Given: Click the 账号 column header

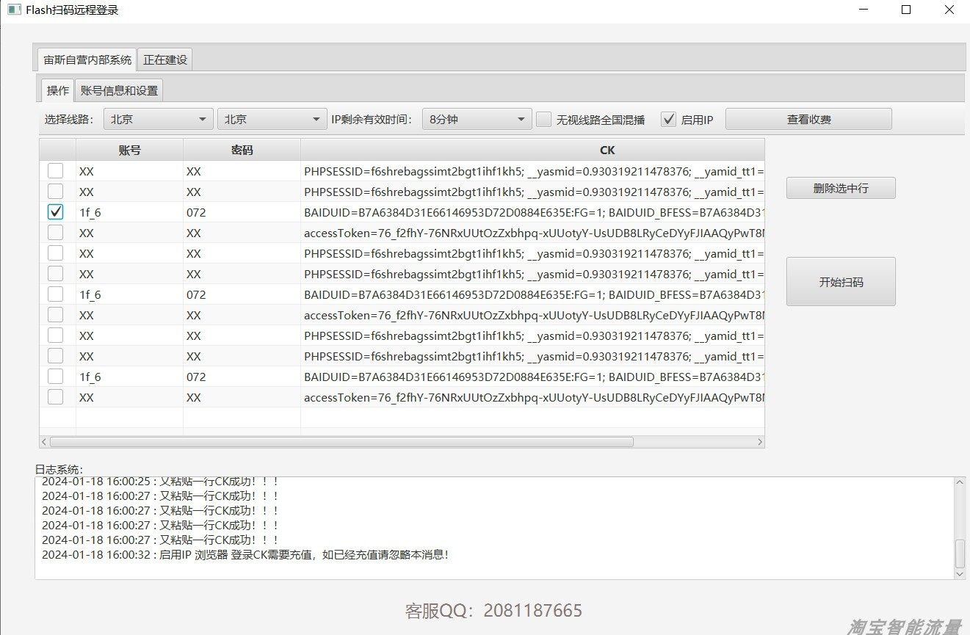Looking at the screenshot, I should pos(129,149).
